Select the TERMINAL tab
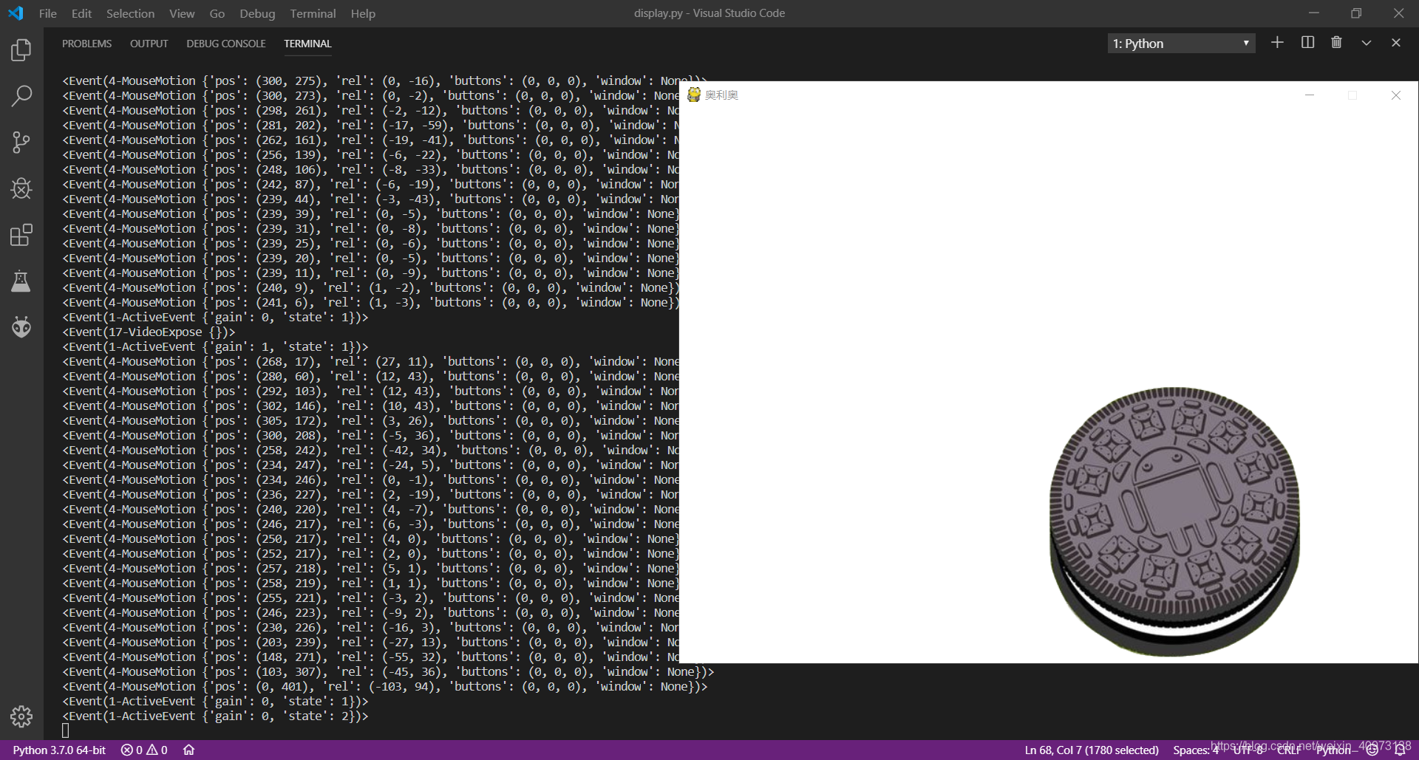The image size is (1419, 760). tap(307, 44)
